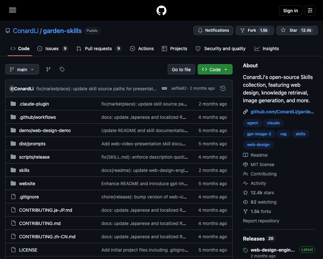Switch to the Issues tab

point(52,49)
